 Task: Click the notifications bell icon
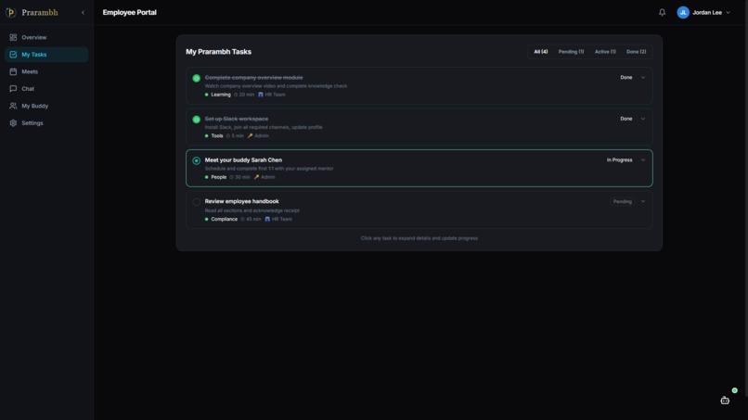662,12
